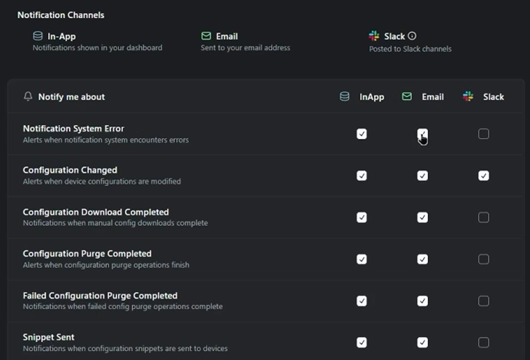
Task: Click the info icon next to Slack
Action: (412, 36)
